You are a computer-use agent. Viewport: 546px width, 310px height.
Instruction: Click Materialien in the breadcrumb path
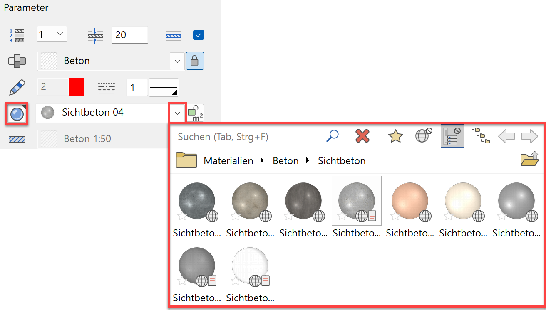[228, 160]
